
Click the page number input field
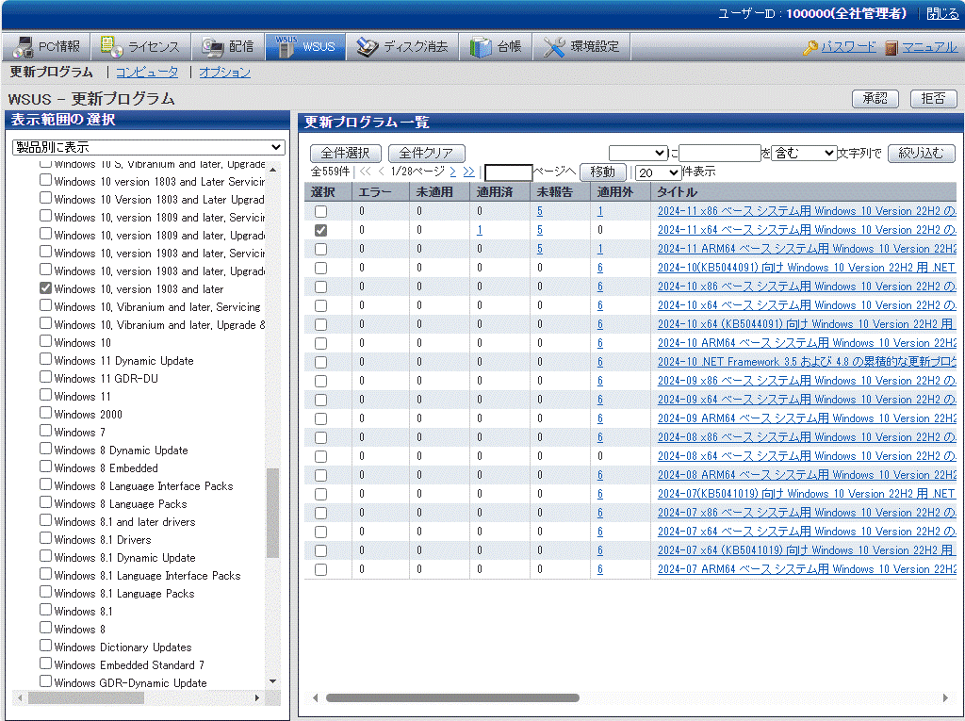click(x=508, y=172)
